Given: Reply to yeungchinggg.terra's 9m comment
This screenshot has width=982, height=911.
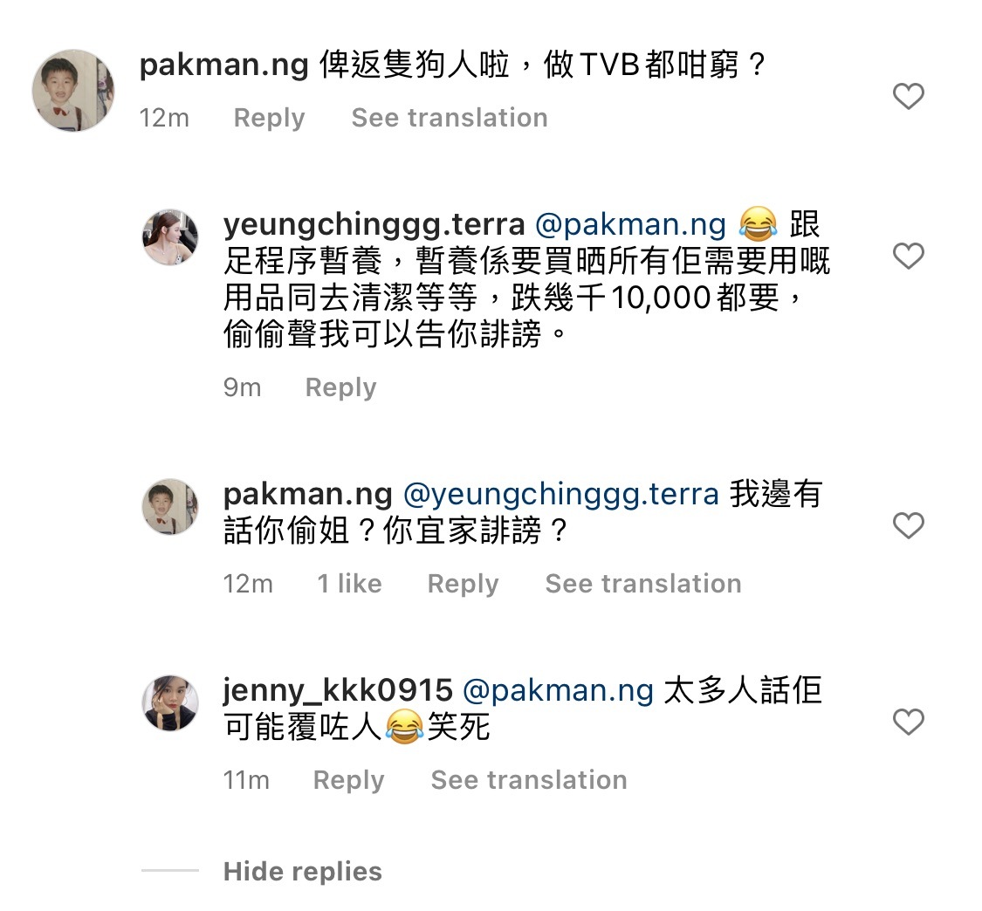Looking at the screenshot, I should click(340, 387).
